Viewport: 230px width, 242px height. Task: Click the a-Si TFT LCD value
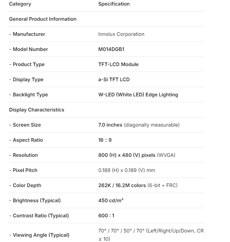point(114,80)
